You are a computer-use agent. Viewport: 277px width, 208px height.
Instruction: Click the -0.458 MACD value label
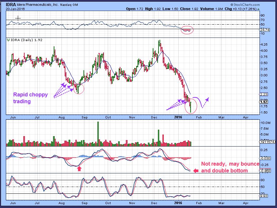(x=265, y=170)
